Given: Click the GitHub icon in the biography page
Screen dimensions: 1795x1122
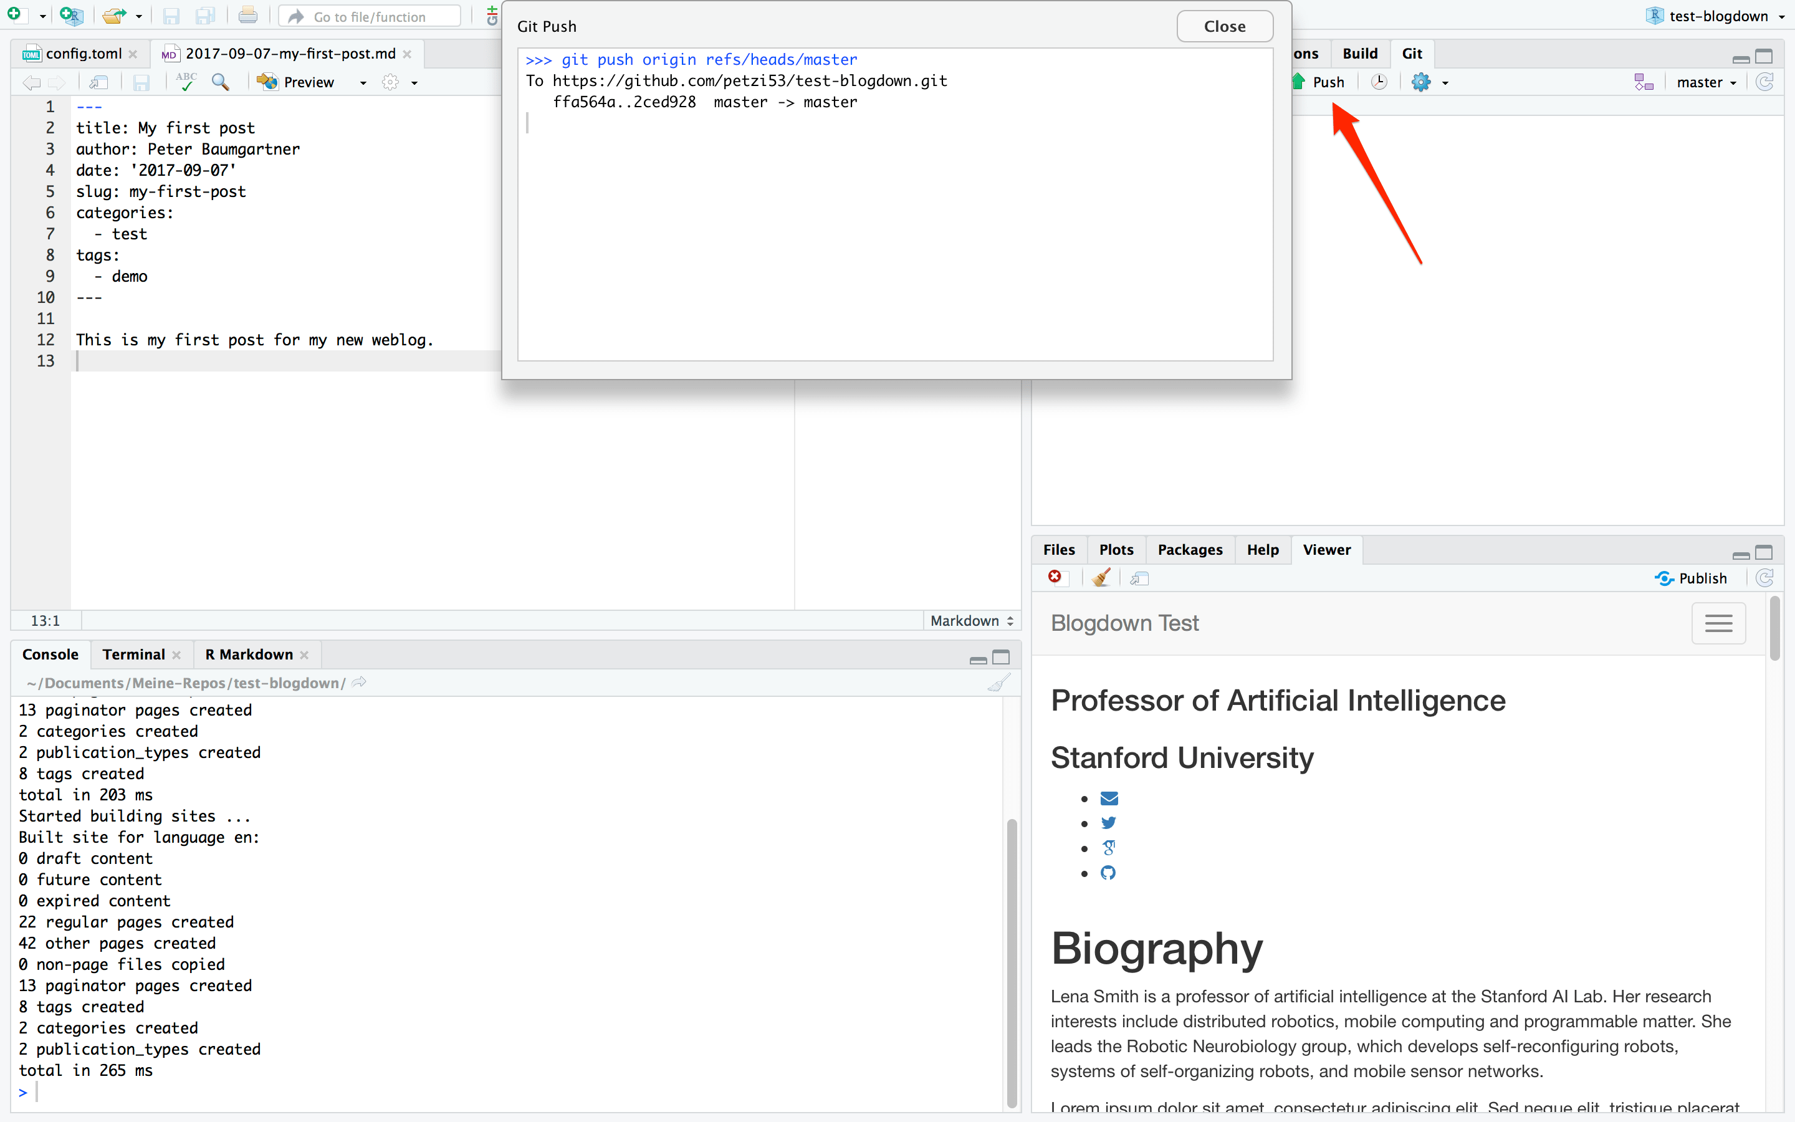Looking at the screenshot, I should tap(1108, 873).
